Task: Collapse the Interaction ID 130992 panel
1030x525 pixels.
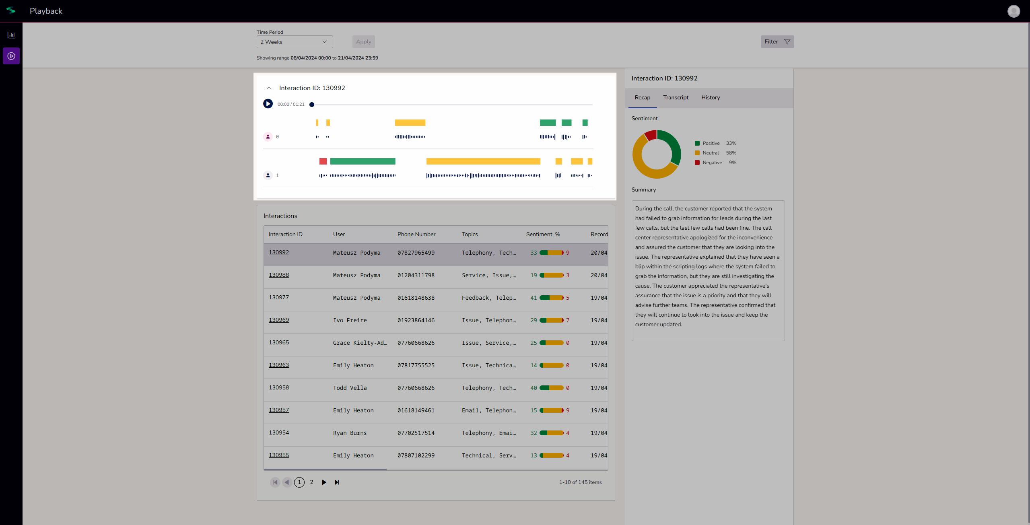Action: point(269,88)
